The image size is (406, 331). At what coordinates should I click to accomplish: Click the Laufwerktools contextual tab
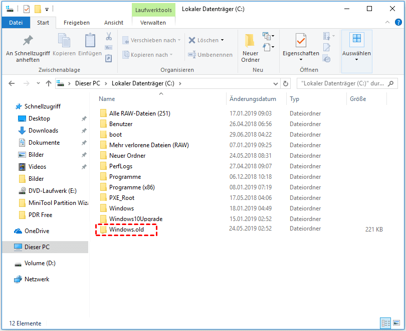pos(153,10)
